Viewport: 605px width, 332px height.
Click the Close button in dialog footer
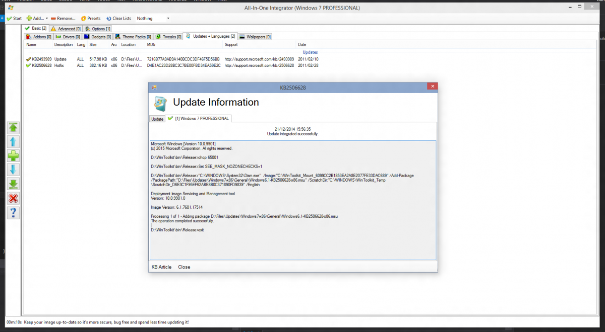(x=184, y=267)
